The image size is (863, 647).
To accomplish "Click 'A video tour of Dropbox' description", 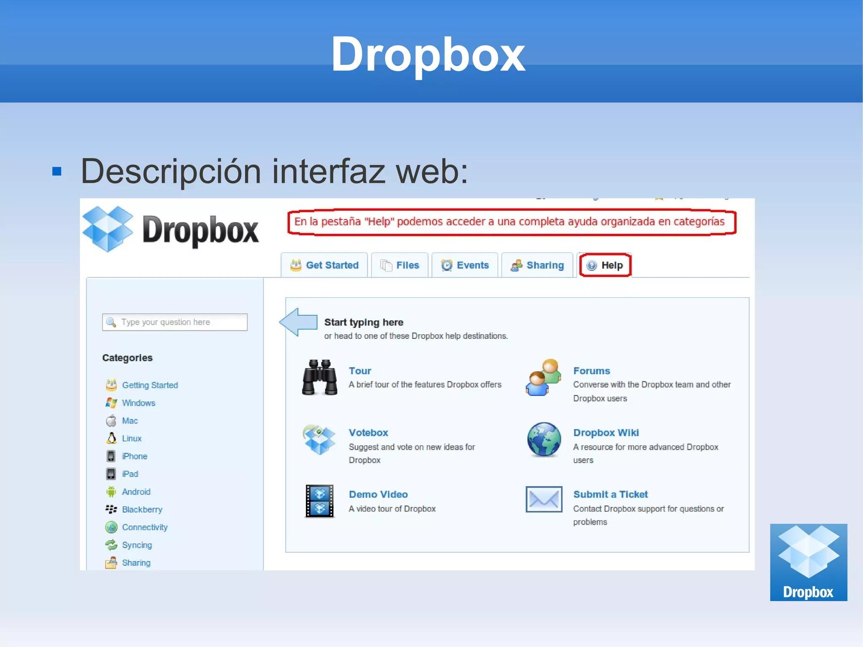I will (x=392, y=509).
